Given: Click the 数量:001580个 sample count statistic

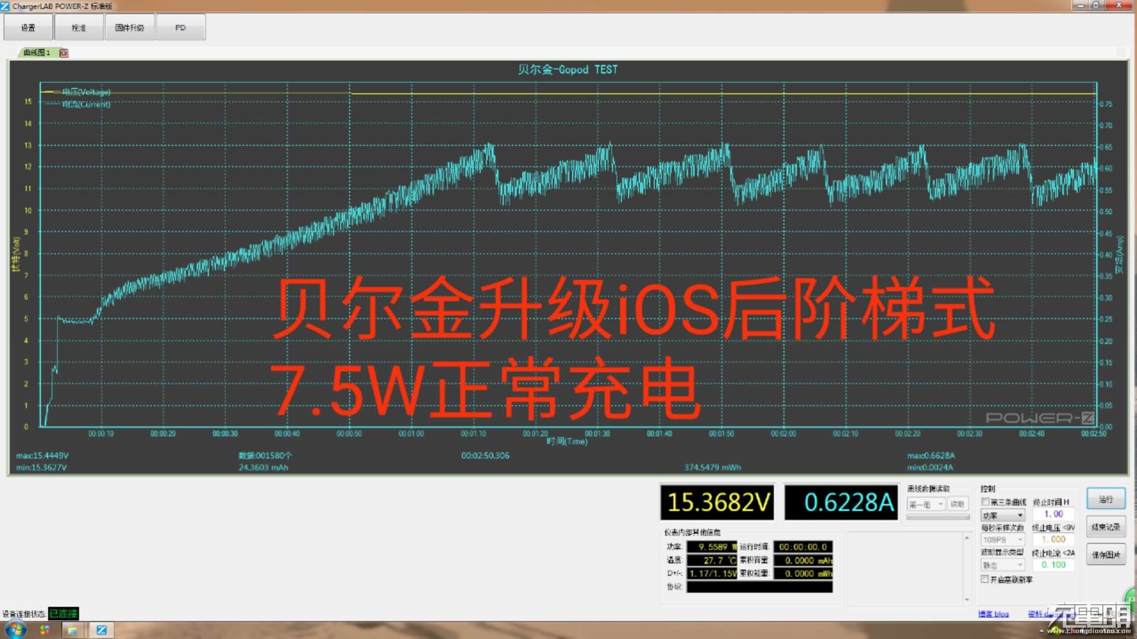Looking at the screenshot, I should 265,456.
